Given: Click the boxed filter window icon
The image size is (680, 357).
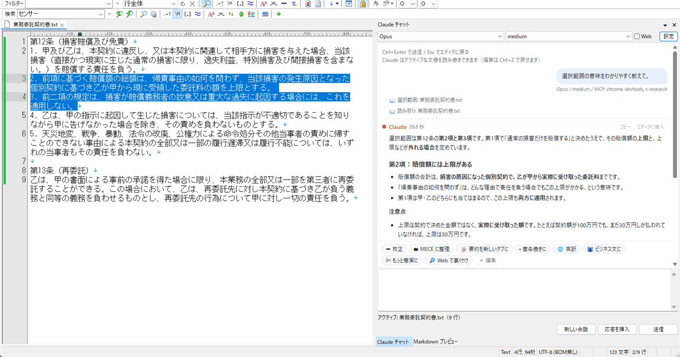Looking at the screenshot, I should [348, 4].
